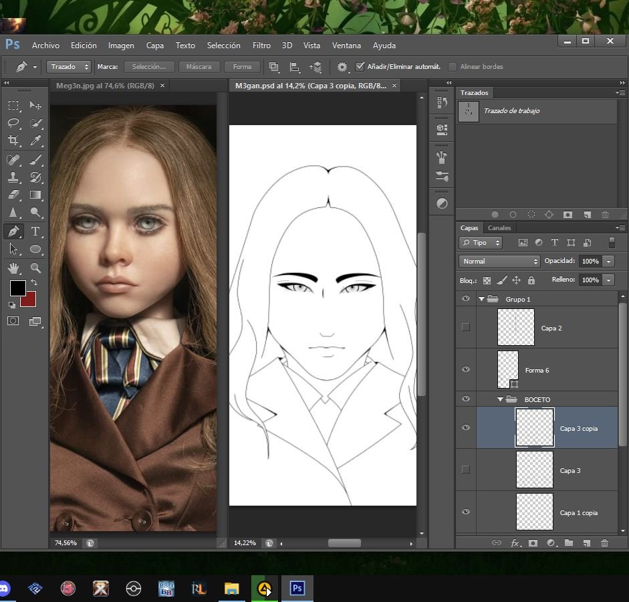The height and width of the screenshot is (602, 629).
Task: Select the Horizontal Type tool
Action: (35, 231)
